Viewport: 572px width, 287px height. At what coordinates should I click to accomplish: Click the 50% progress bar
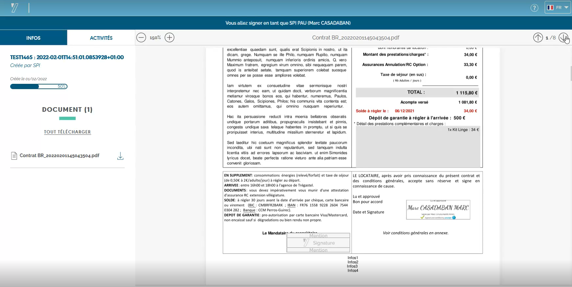pyautogui.click(x=39, y=86)
